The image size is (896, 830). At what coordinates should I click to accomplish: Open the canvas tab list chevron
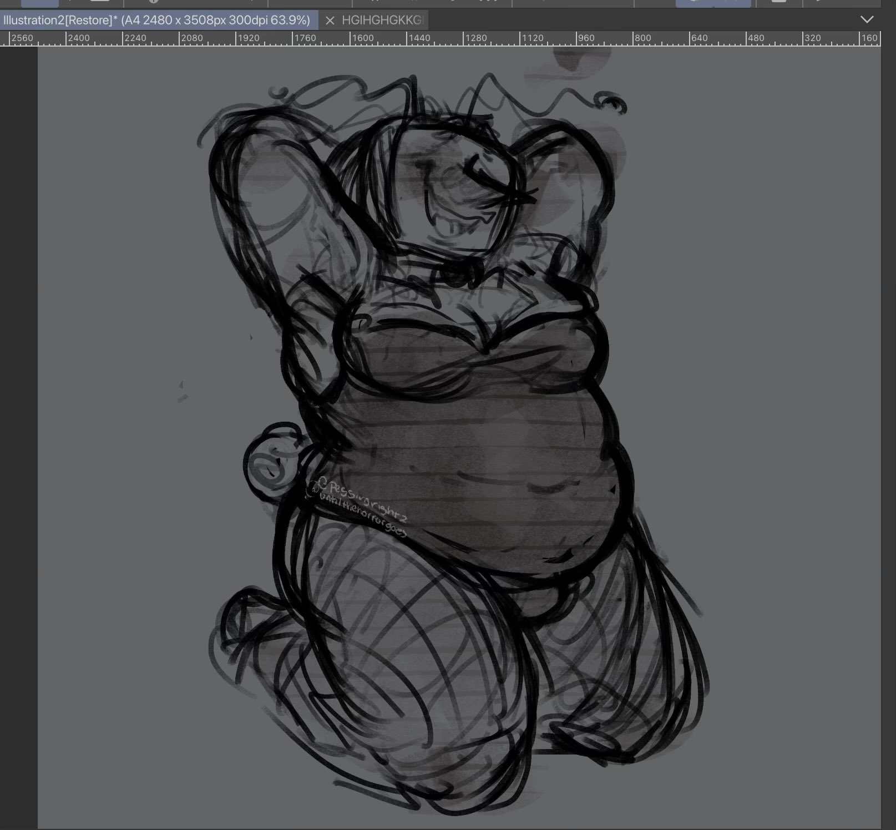(867, 19)
